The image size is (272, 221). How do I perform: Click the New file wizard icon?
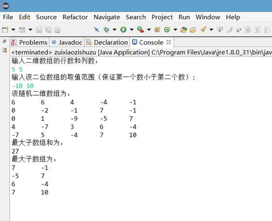pyautogui.click(x=5, y=30)
